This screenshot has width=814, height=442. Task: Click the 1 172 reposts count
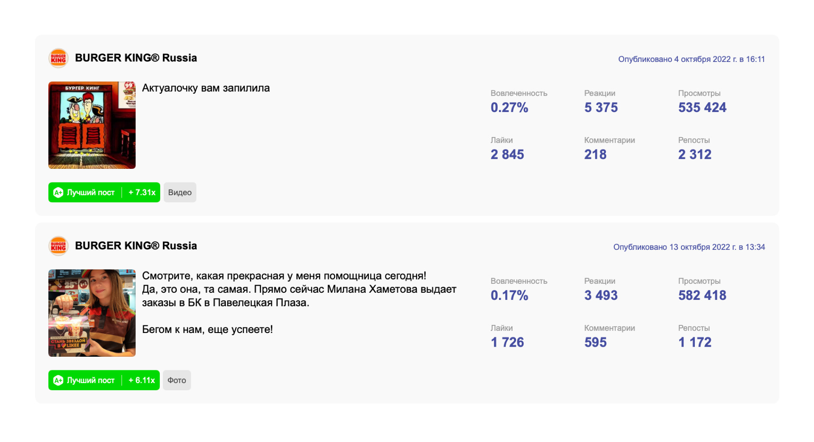tap(694, 342)
